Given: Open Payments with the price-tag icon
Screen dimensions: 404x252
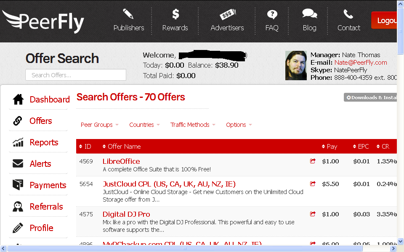Looking at the screenshot, I should [x=18, y=185].
